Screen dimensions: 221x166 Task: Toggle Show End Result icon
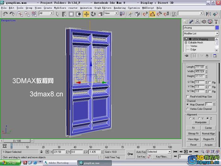point(194,56)
